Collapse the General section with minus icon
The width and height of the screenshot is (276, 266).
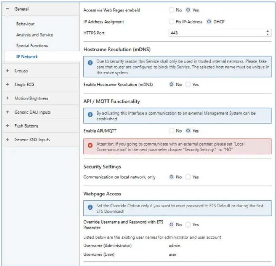tap(7, 9)
